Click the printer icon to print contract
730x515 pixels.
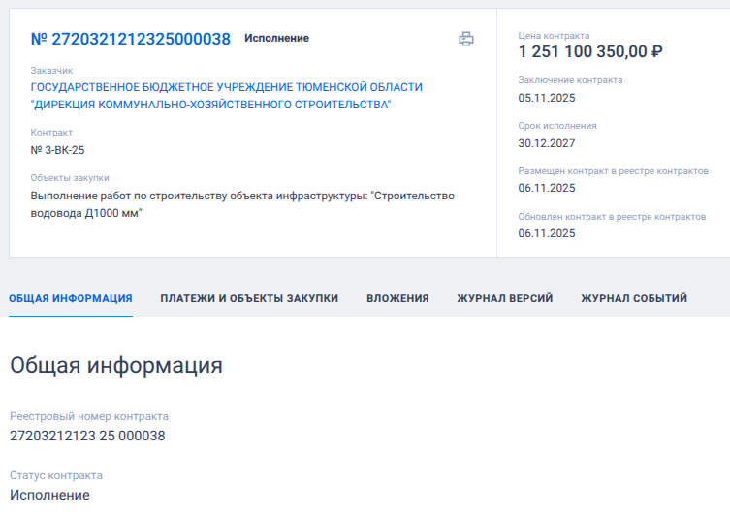click(x=466, y=39)
